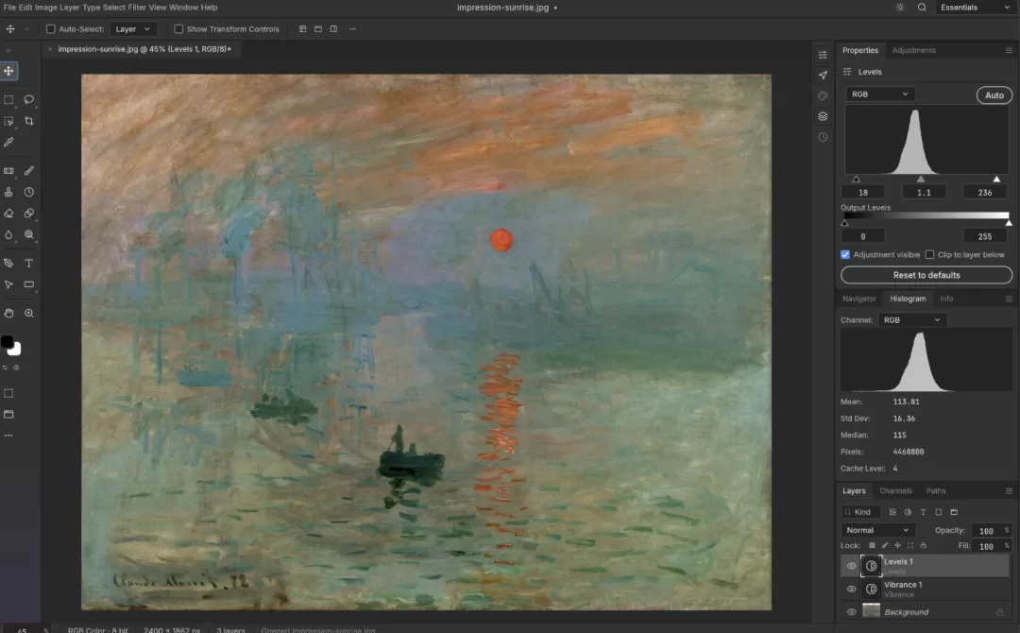Enable the Auto-Select checkbox
1020x633 pixels.
[x=51, y=28]
